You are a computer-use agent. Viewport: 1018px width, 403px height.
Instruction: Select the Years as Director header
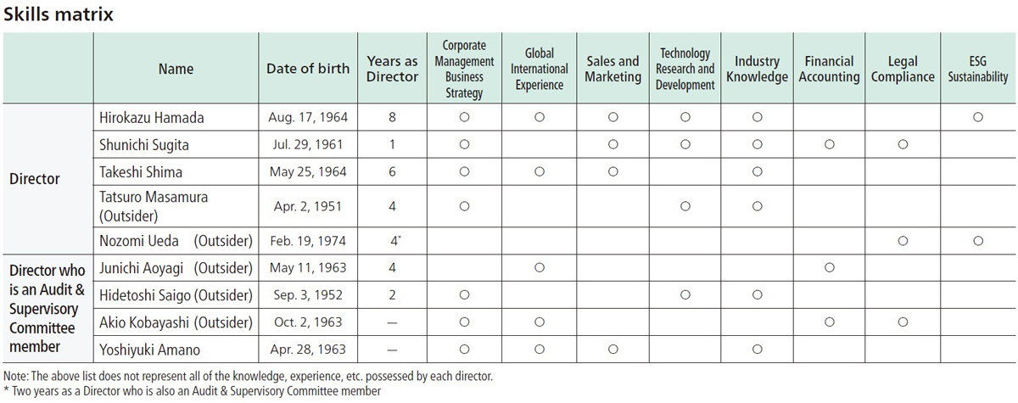click(x=392, y=69)
